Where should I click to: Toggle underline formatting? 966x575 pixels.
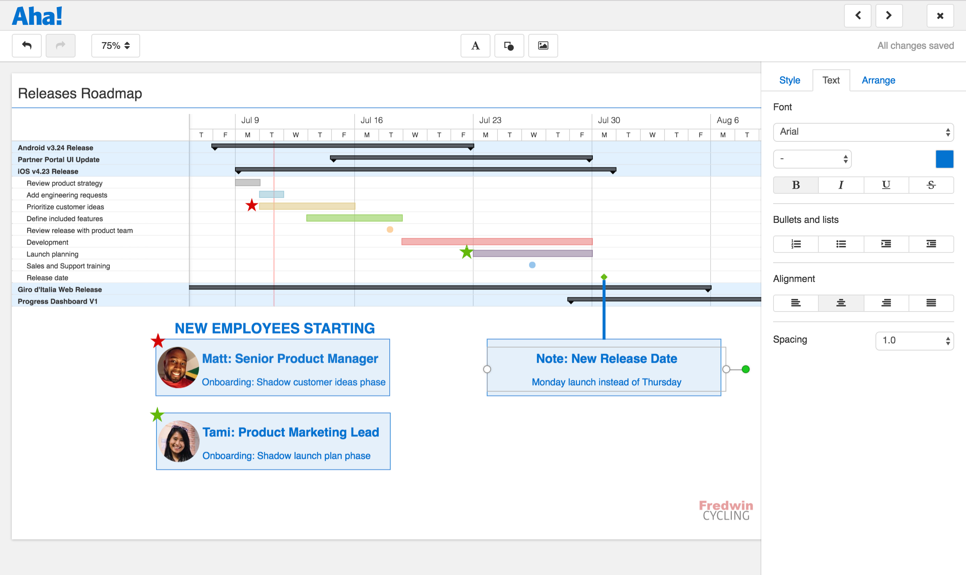(886, 185)
